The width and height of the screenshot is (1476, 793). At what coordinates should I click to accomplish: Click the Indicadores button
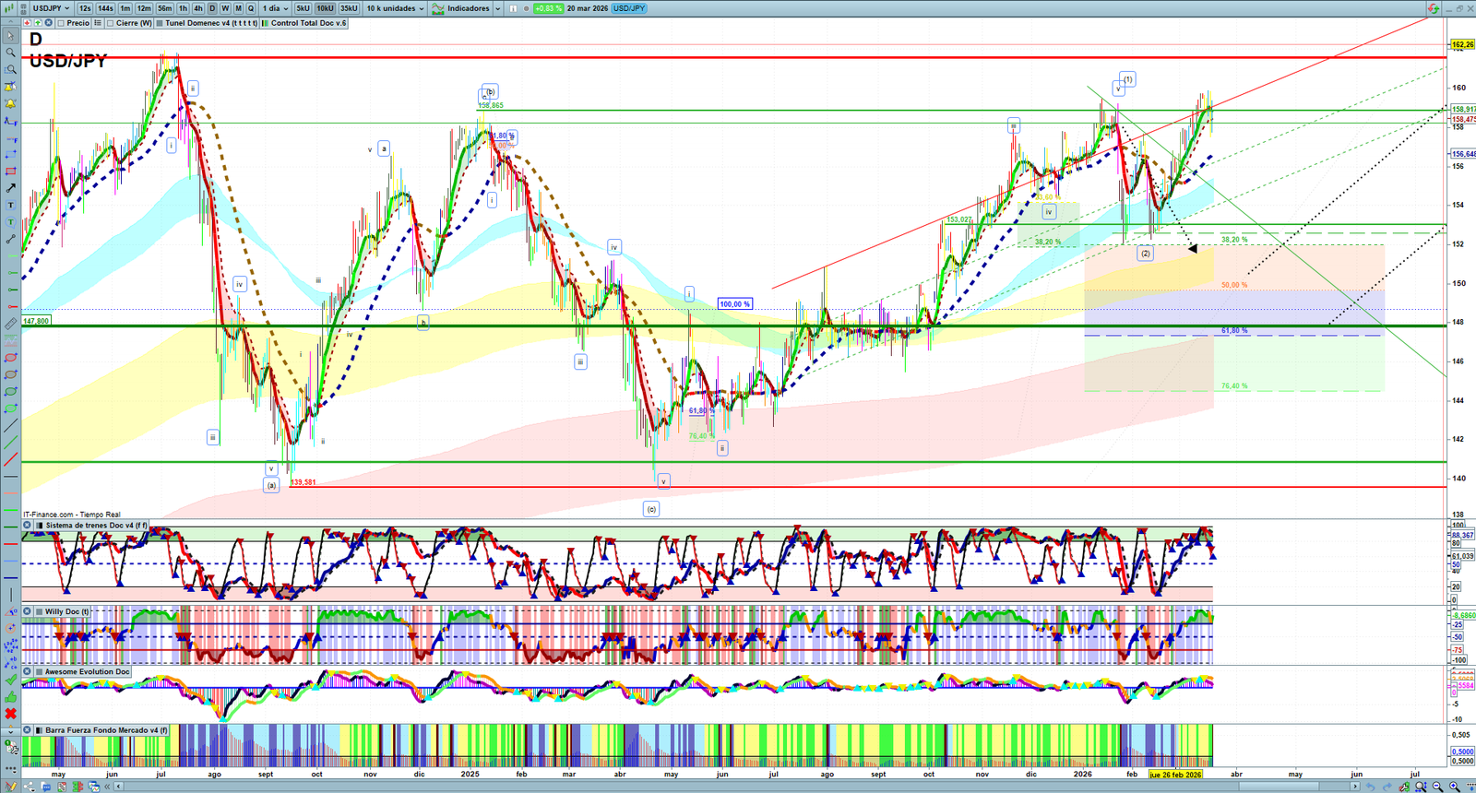[x=467, y=8]
